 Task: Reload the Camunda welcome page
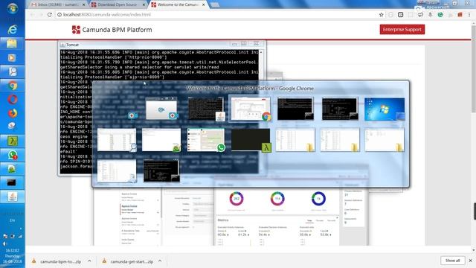tap(50, 15)
